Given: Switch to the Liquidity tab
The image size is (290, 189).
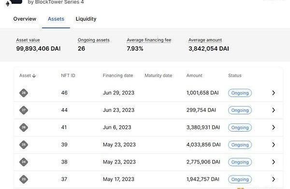Looking at the screenshot, I should 86,19.
